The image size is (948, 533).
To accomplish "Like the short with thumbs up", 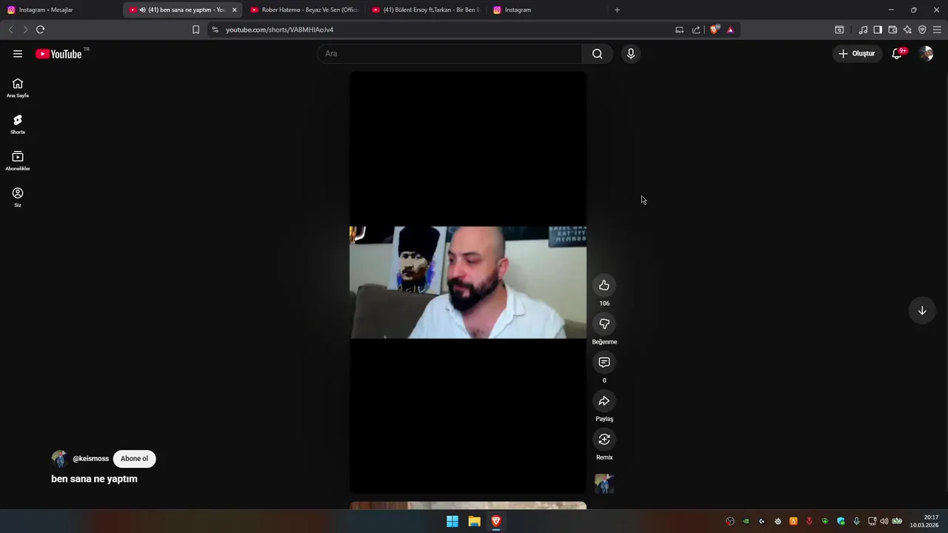I will point(604,285).
